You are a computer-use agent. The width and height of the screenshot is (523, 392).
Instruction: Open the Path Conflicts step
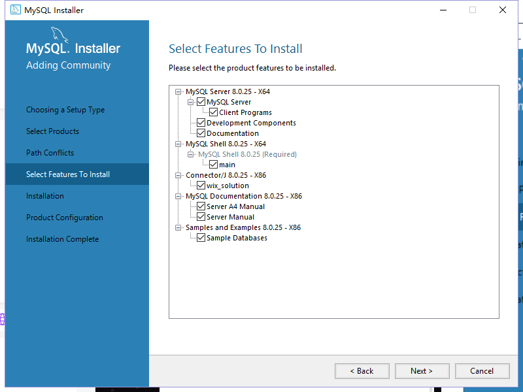(50, 153)
